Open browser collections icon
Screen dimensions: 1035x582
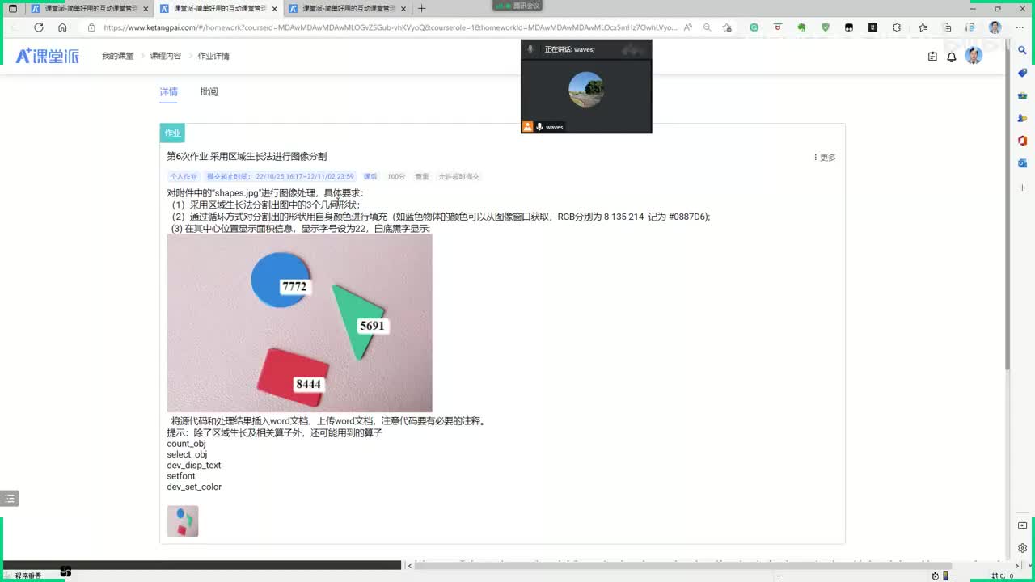point(948,27)
